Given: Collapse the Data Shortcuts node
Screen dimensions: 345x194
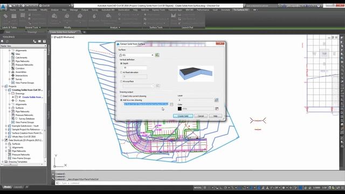Looking at the screenshot, I should point(3,140).
